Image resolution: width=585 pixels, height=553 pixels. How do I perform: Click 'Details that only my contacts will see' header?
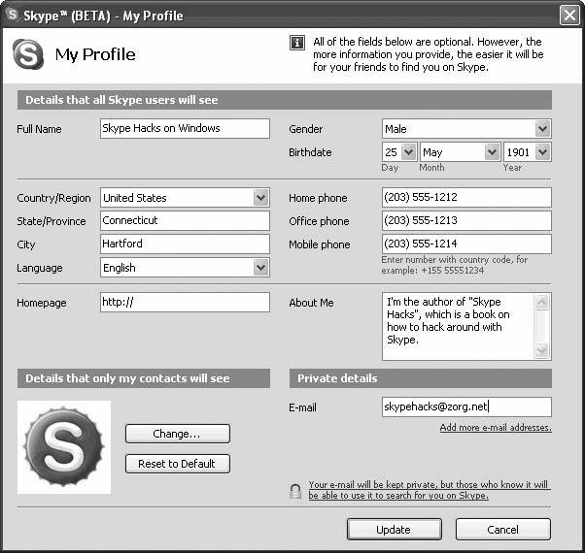click(x=143, y=378)
